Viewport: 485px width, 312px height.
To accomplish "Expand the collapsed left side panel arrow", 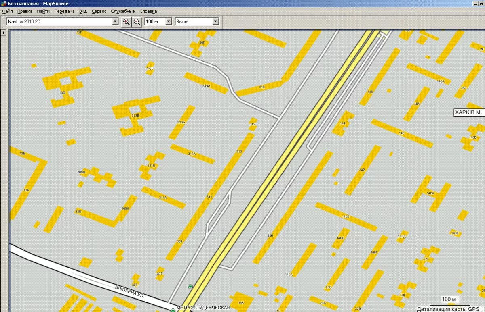I will click(4, 32).
